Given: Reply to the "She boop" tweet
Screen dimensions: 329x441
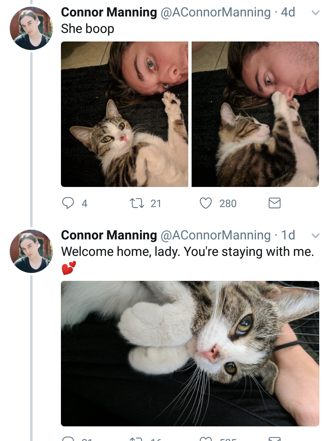Looking at the screenshot, I should [x=68, y=203].
